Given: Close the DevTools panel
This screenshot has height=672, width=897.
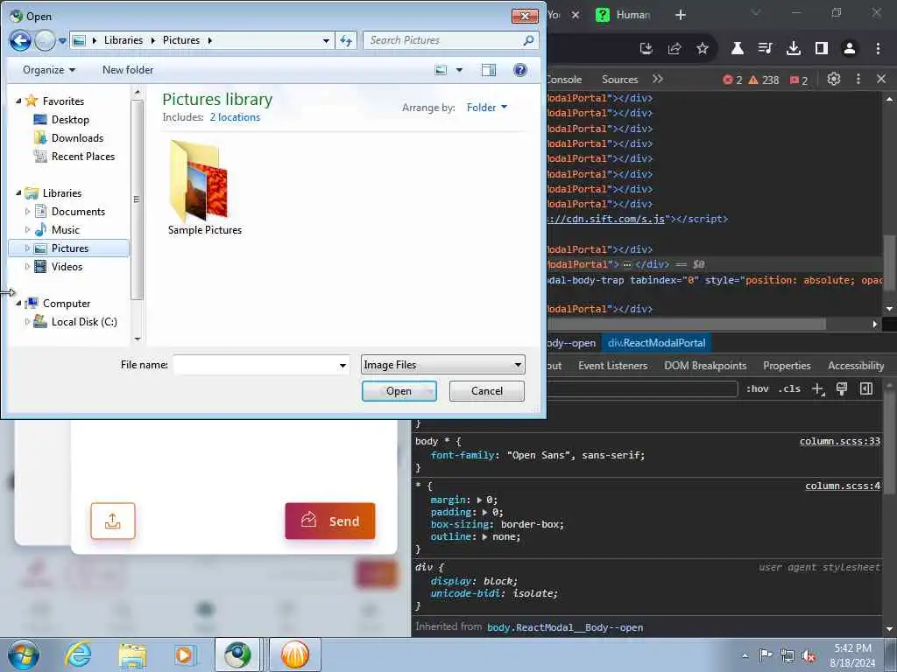Looking at the screenshot, I should coord(881,79).
